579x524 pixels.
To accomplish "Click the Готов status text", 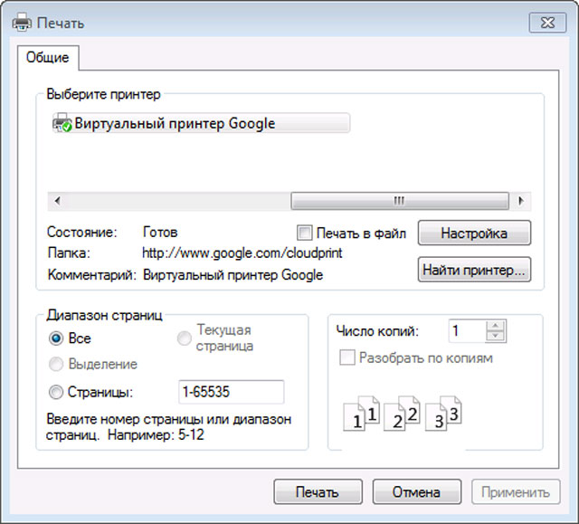I will tap(160, 233).
